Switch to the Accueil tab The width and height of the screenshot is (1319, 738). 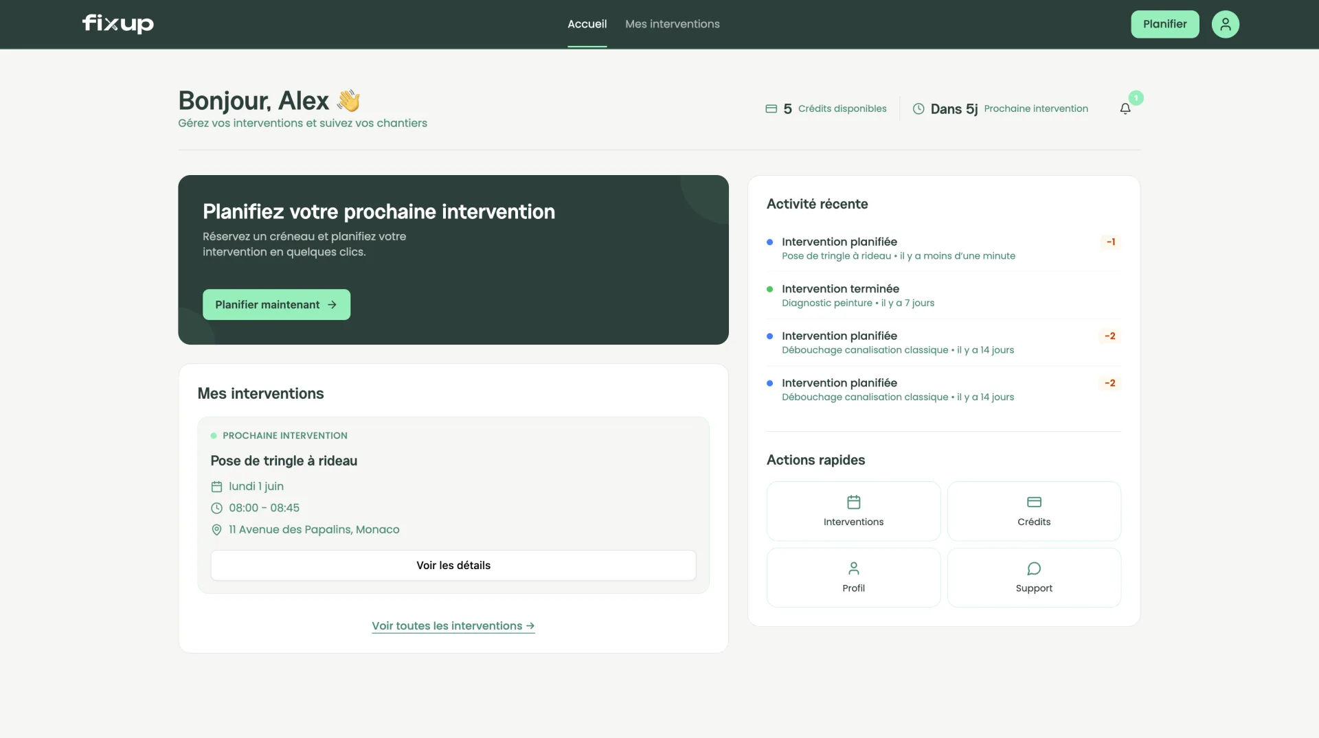(587, 24)
